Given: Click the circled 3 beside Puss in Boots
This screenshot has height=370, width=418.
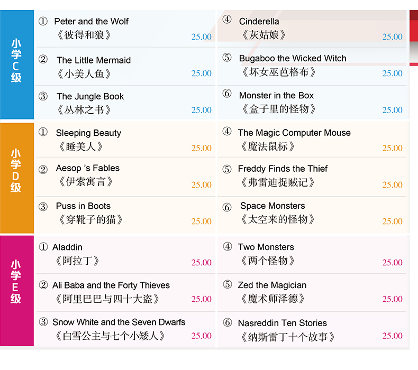Looking at the screenshot, I should click(43, 207).
